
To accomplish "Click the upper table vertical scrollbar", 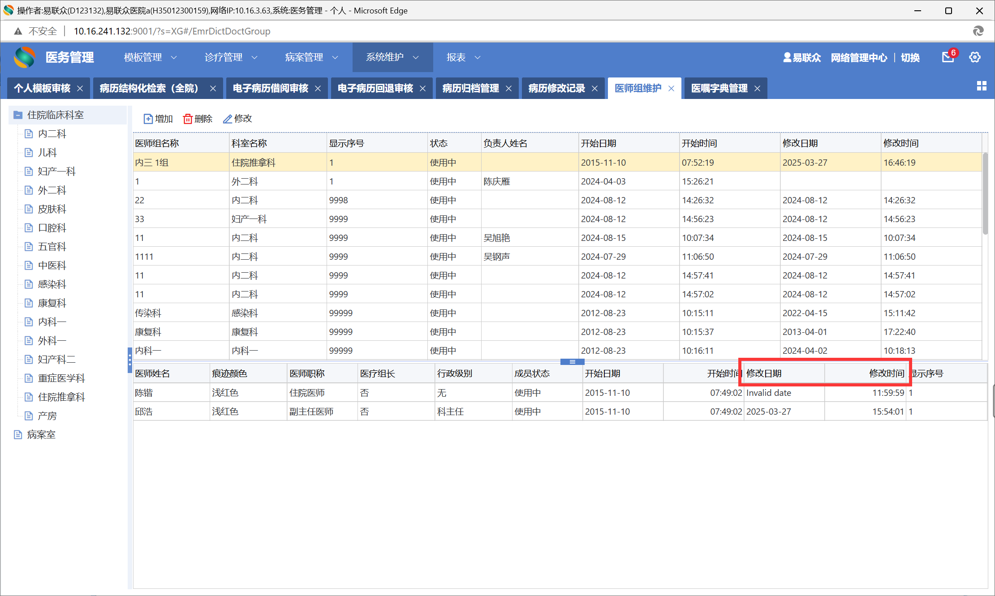I will 985,193.
